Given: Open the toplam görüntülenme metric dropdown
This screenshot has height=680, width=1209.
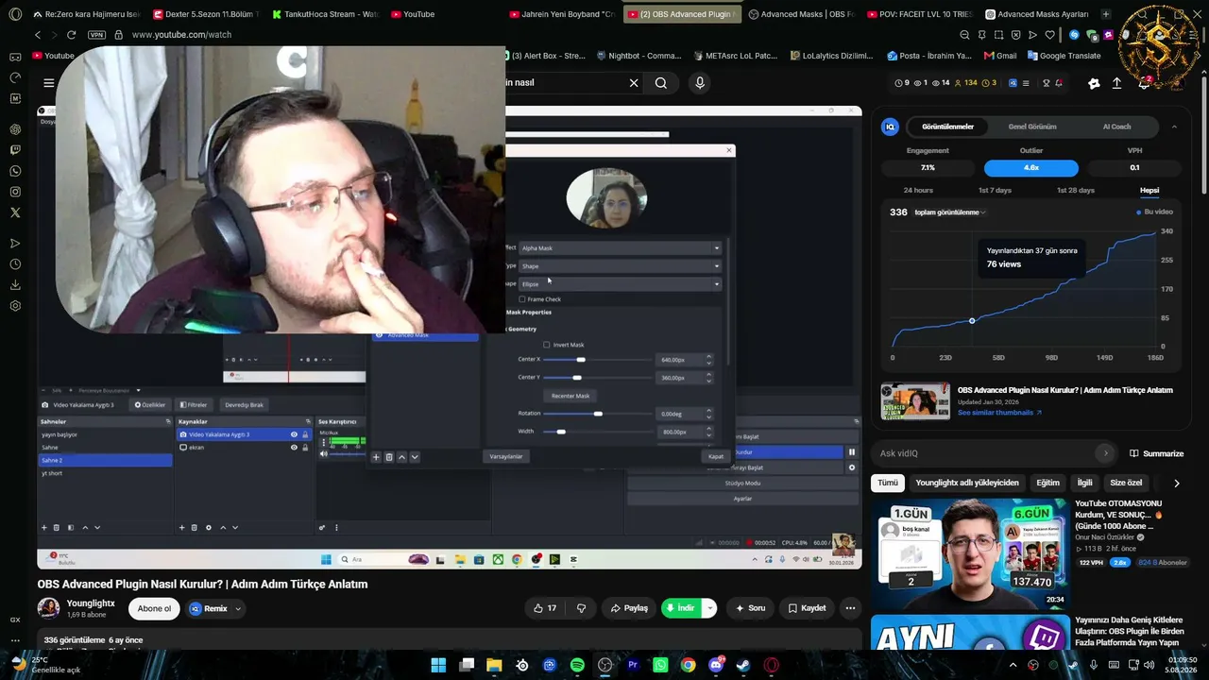Looking at the screenshot, I should [949, 212].
